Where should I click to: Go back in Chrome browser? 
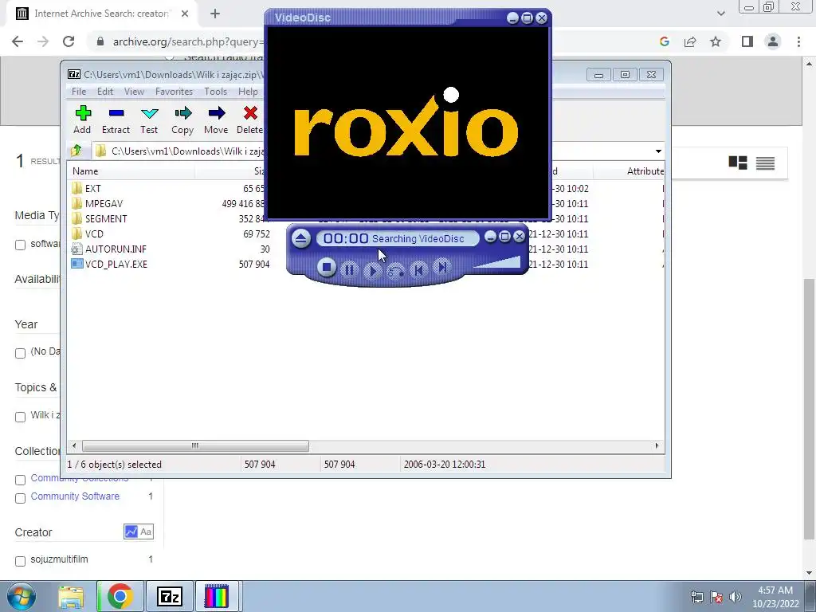[18, 41]
